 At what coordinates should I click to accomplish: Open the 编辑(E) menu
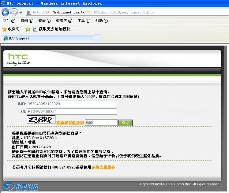(x=27, y=21)
